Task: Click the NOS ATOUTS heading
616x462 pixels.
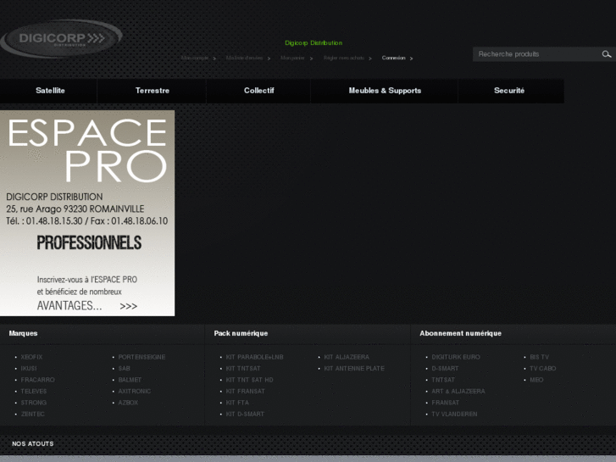Action: pos(32,443)
